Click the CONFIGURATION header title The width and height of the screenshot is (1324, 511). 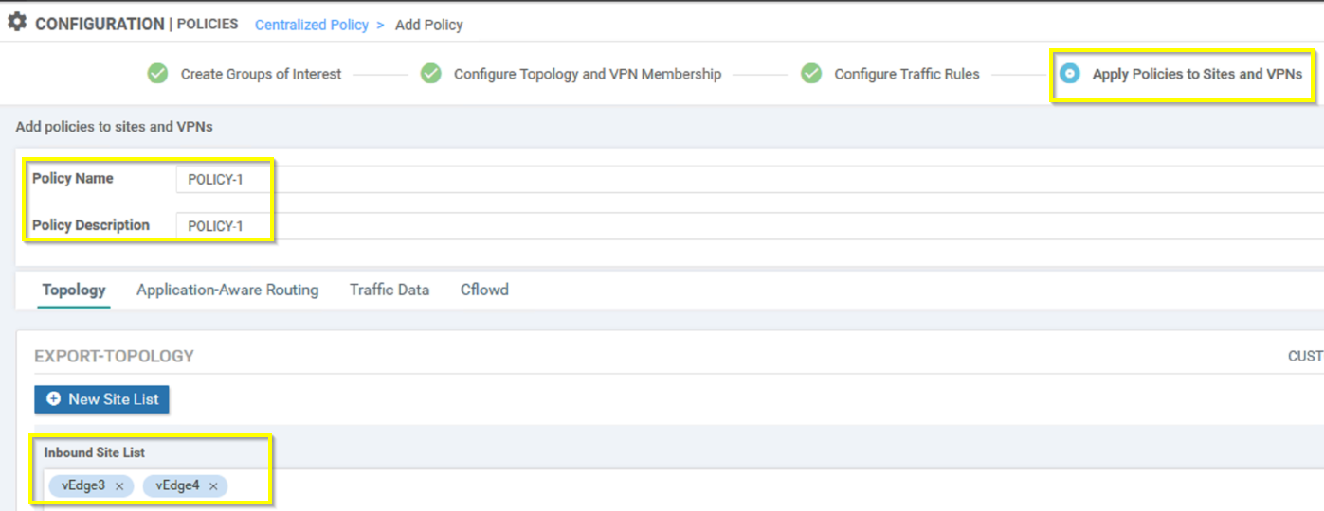(100, 24)
